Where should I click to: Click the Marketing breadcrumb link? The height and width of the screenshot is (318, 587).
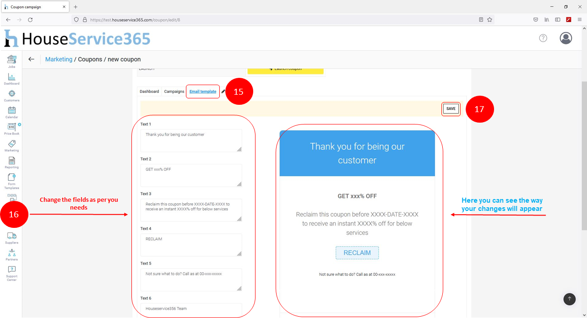click(59, 59)
